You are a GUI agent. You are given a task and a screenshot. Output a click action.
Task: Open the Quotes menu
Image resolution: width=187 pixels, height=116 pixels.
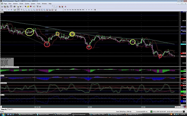[27, 4]
